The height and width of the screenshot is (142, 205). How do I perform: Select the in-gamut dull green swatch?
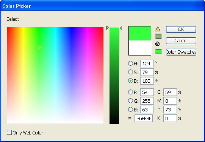click(x=158, y=37)
